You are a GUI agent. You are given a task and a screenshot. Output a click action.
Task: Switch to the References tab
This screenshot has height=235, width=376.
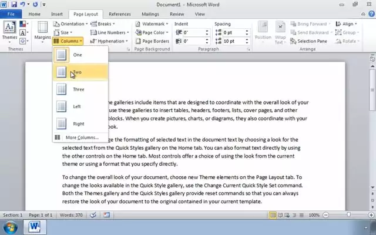120,14
